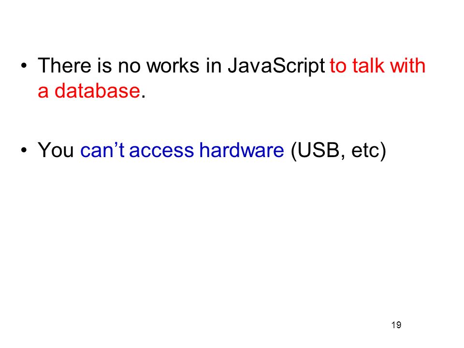This screenshot has height=348, width=464.
Task: Click the word "is" after "There"
Action: [104, 65]
